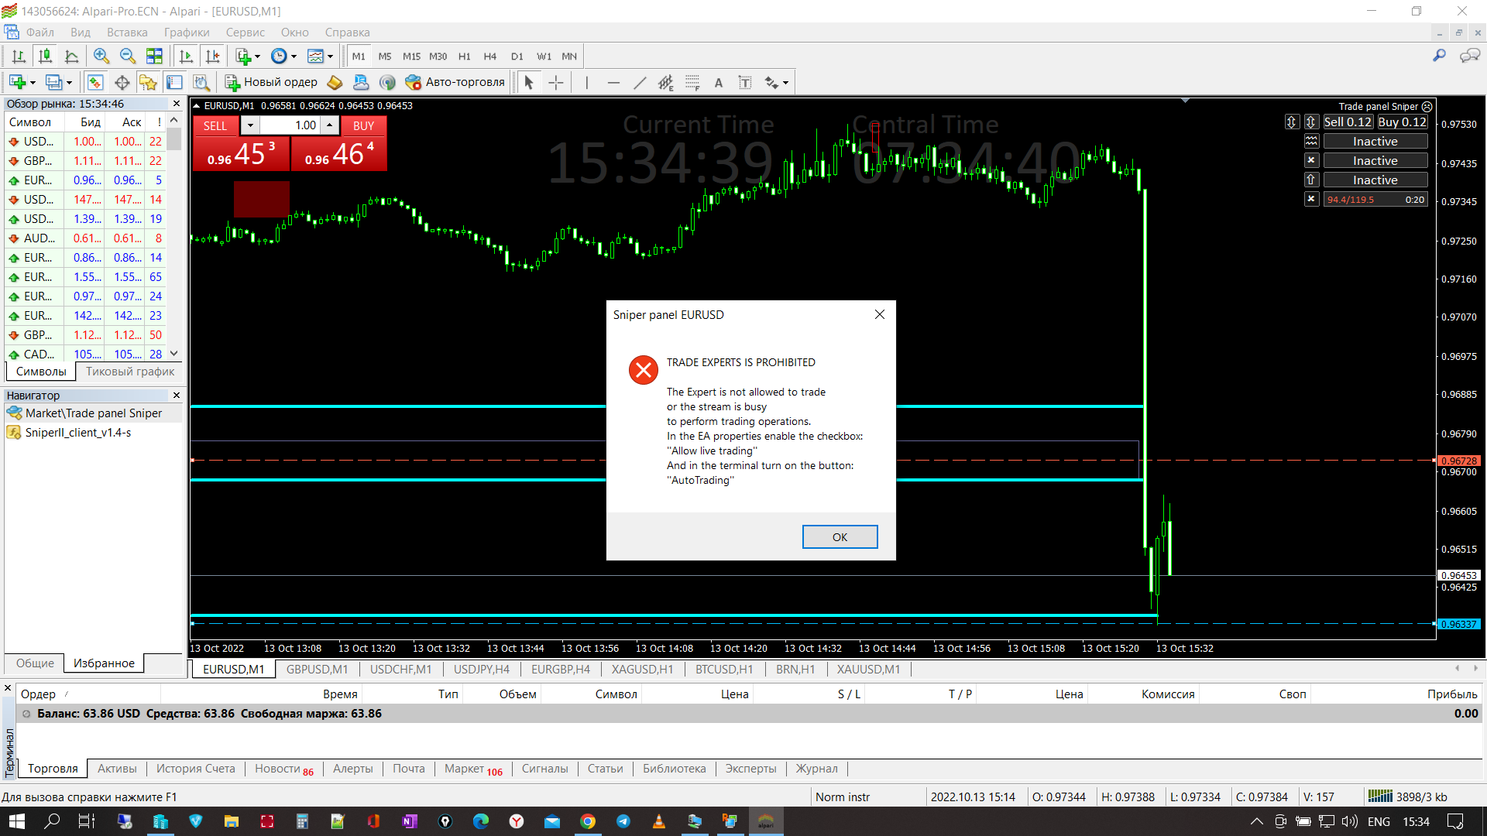
Task: Click the zoom out chart icon
Action: pos(128,56)
